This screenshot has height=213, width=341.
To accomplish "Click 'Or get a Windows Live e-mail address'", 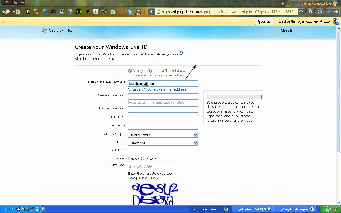I will tap(157, 89).
